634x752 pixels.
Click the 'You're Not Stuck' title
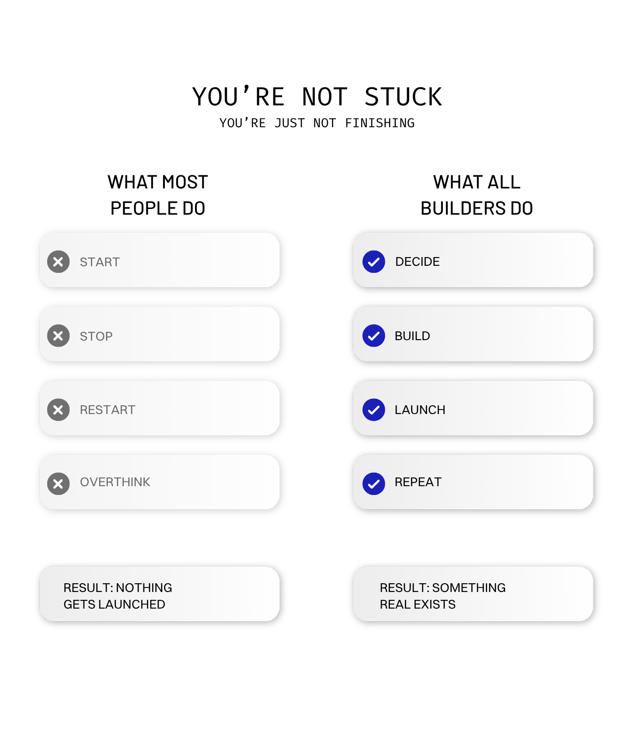pos(317,97)
